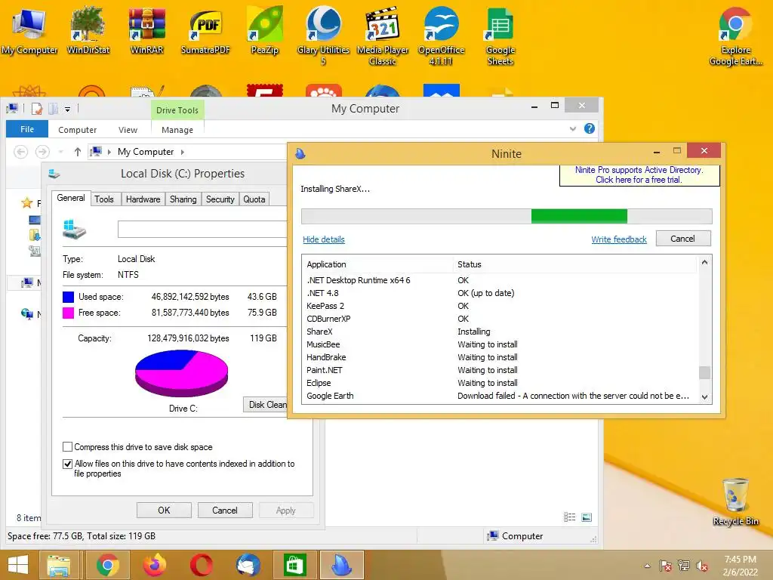Open the Quick Access Toolbar customize dropdown
Image resolution: width=773 pixels, height=580 pixels.
(67, 110)
